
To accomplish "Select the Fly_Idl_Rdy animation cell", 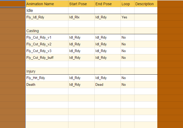I will (x=47, y=17).
